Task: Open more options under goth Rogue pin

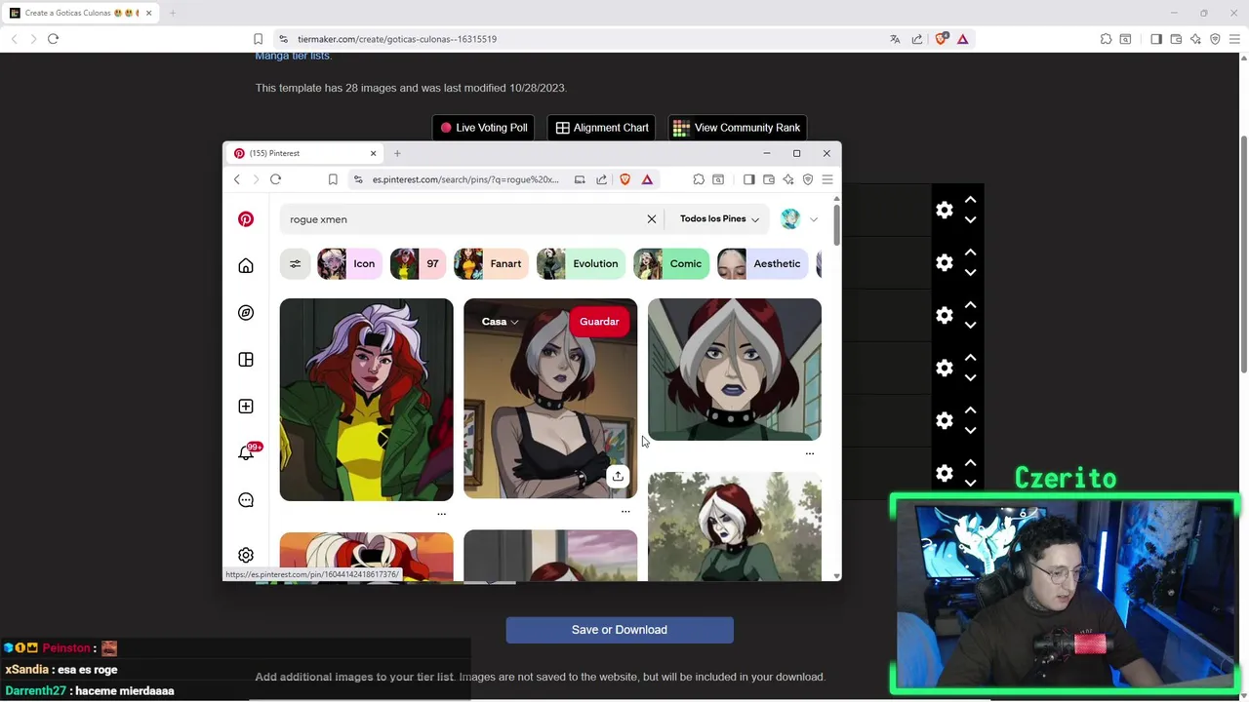Action: (x=625, y=511)
